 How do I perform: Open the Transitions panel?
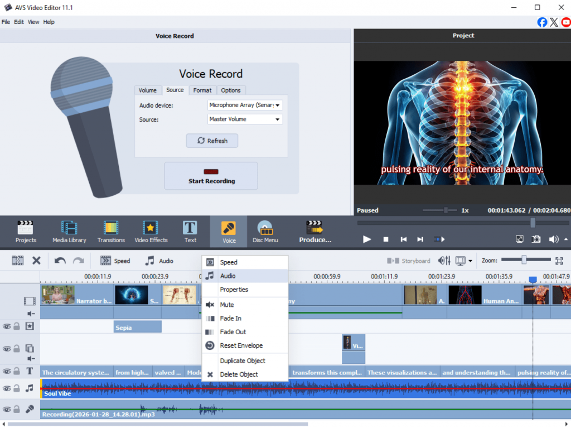point(111,232)
